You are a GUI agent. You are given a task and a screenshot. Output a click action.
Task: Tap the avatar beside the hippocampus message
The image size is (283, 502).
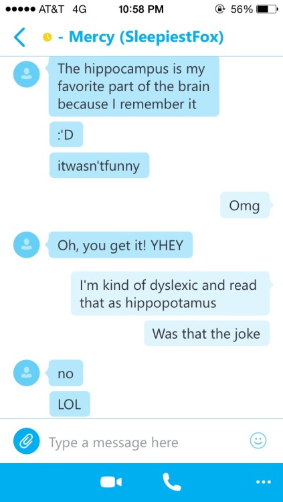click(26, 74)
